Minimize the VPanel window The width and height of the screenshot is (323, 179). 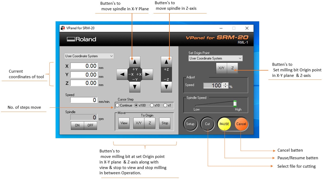coord(221,28)
